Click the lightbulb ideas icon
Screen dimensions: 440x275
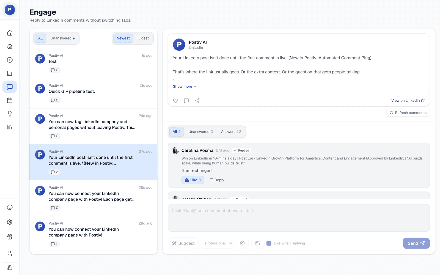(x=10, y=114)
